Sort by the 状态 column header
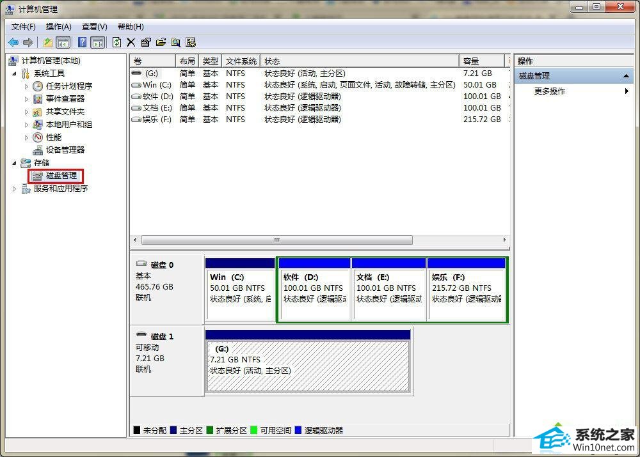Image resolution: width=640 pixels, height=457 pixels. (x=360, y=61)
